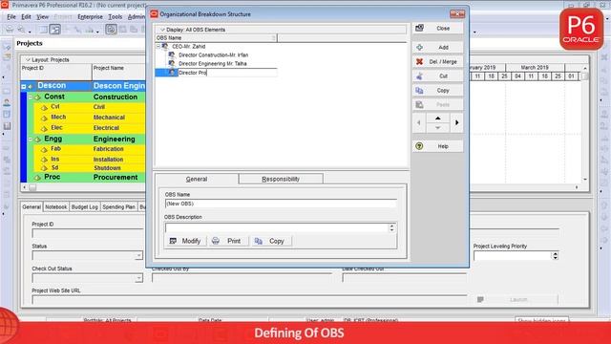Image resolution: width=611 pixels, height=344 pixels.
Task: Select the Sd Shutdown row
Action: (x=90, y=168)
